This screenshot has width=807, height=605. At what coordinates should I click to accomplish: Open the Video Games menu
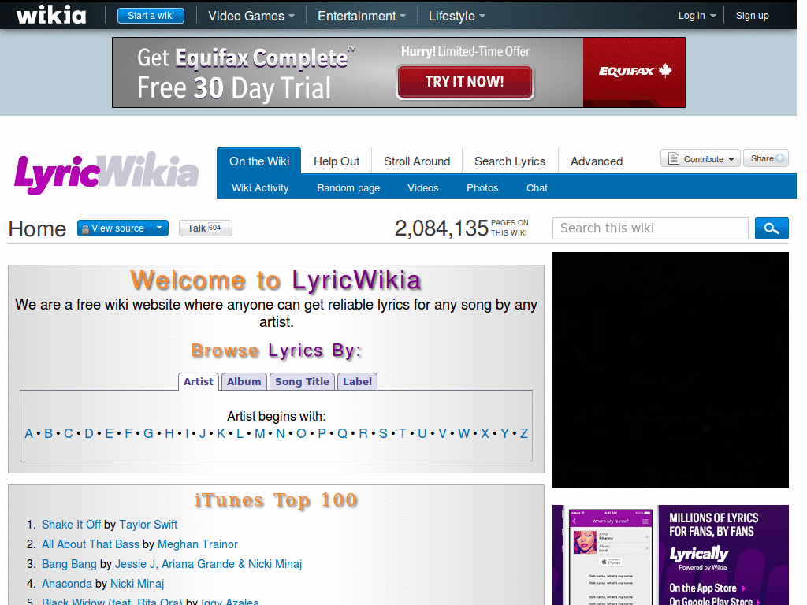point(251,16)
